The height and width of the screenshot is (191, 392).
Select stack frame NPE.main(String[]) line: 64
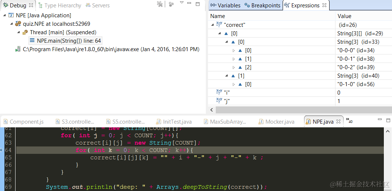coord(65,41)
